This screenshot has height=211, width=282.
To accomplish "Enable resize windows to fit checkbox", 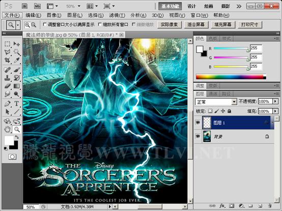I will tap(45, 24).
